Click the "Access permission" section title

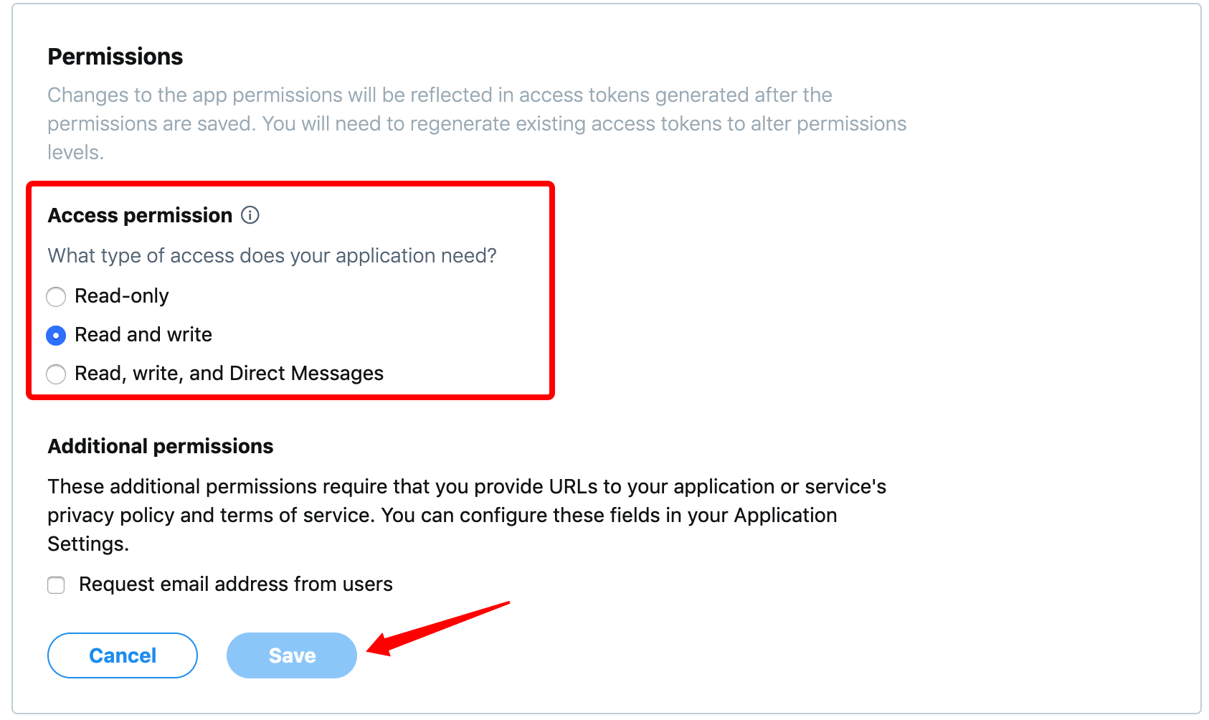point(140,215)
